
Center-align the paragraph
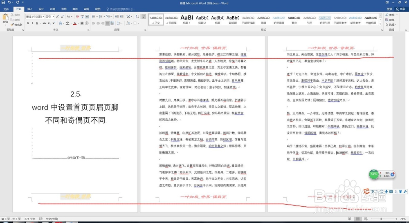tap(98, 23)
